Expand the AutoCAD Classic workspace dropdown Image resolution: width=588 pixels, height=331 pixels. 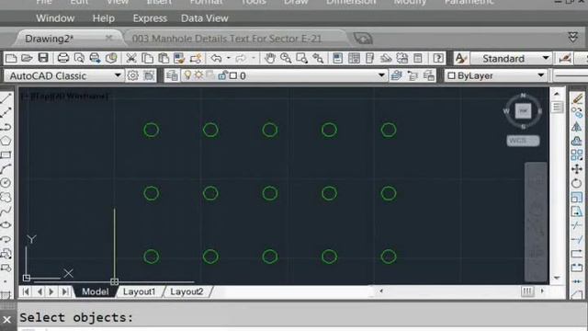[x=118, y=75]
